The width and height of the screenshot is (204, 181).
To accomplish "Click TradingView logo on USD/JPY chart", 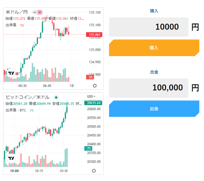I will [x=11, y=73].
